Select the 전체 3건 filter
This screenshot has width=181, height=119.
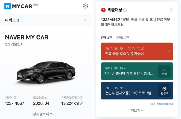click(x=106, y=38)
